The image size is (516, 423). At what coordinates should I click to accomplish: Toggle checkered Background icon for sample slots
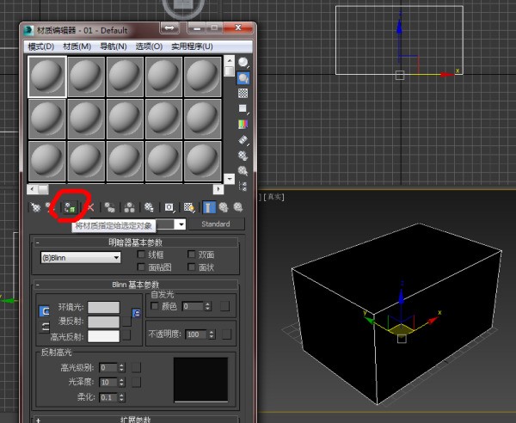point(243,93)
